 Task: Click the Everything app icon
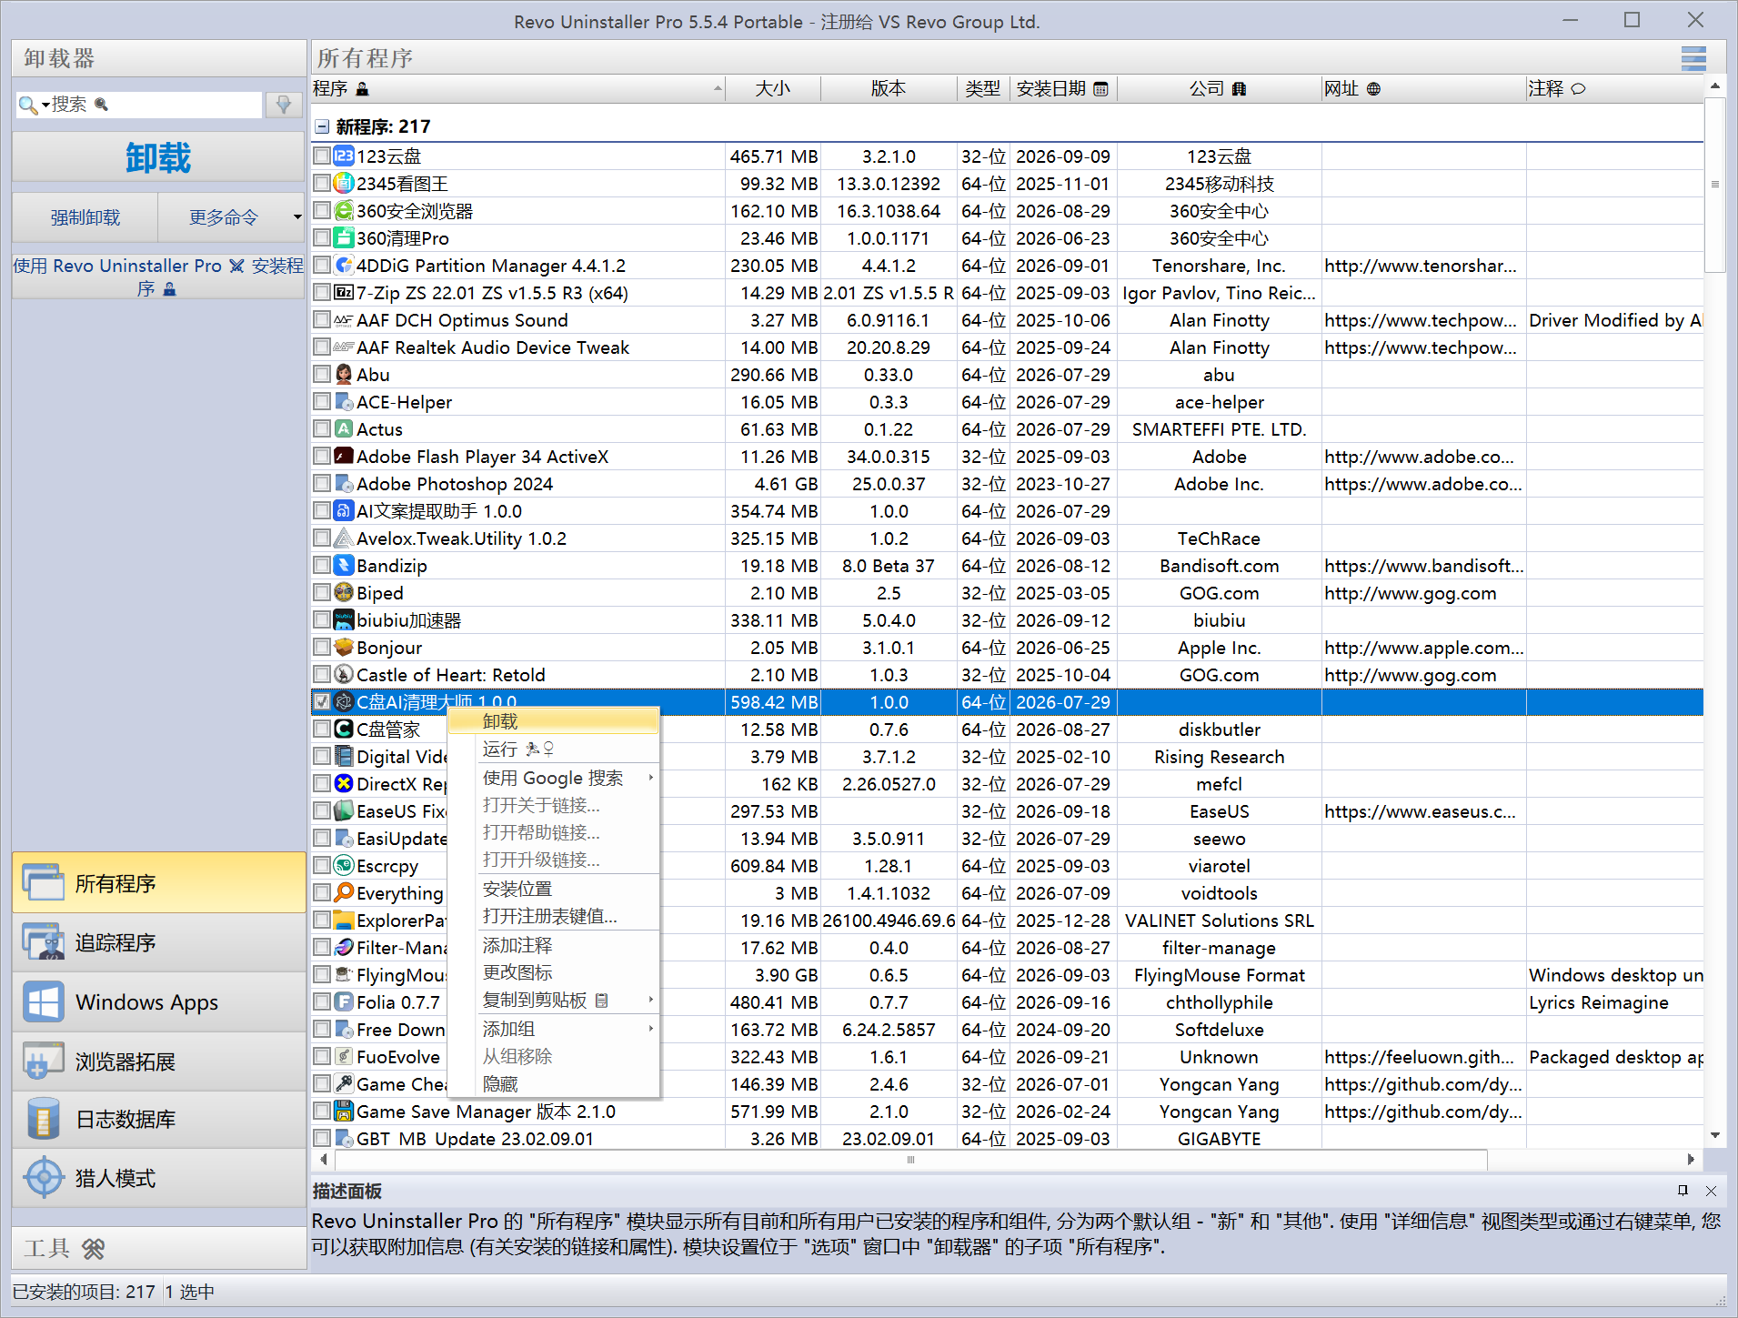coord(344,892)
